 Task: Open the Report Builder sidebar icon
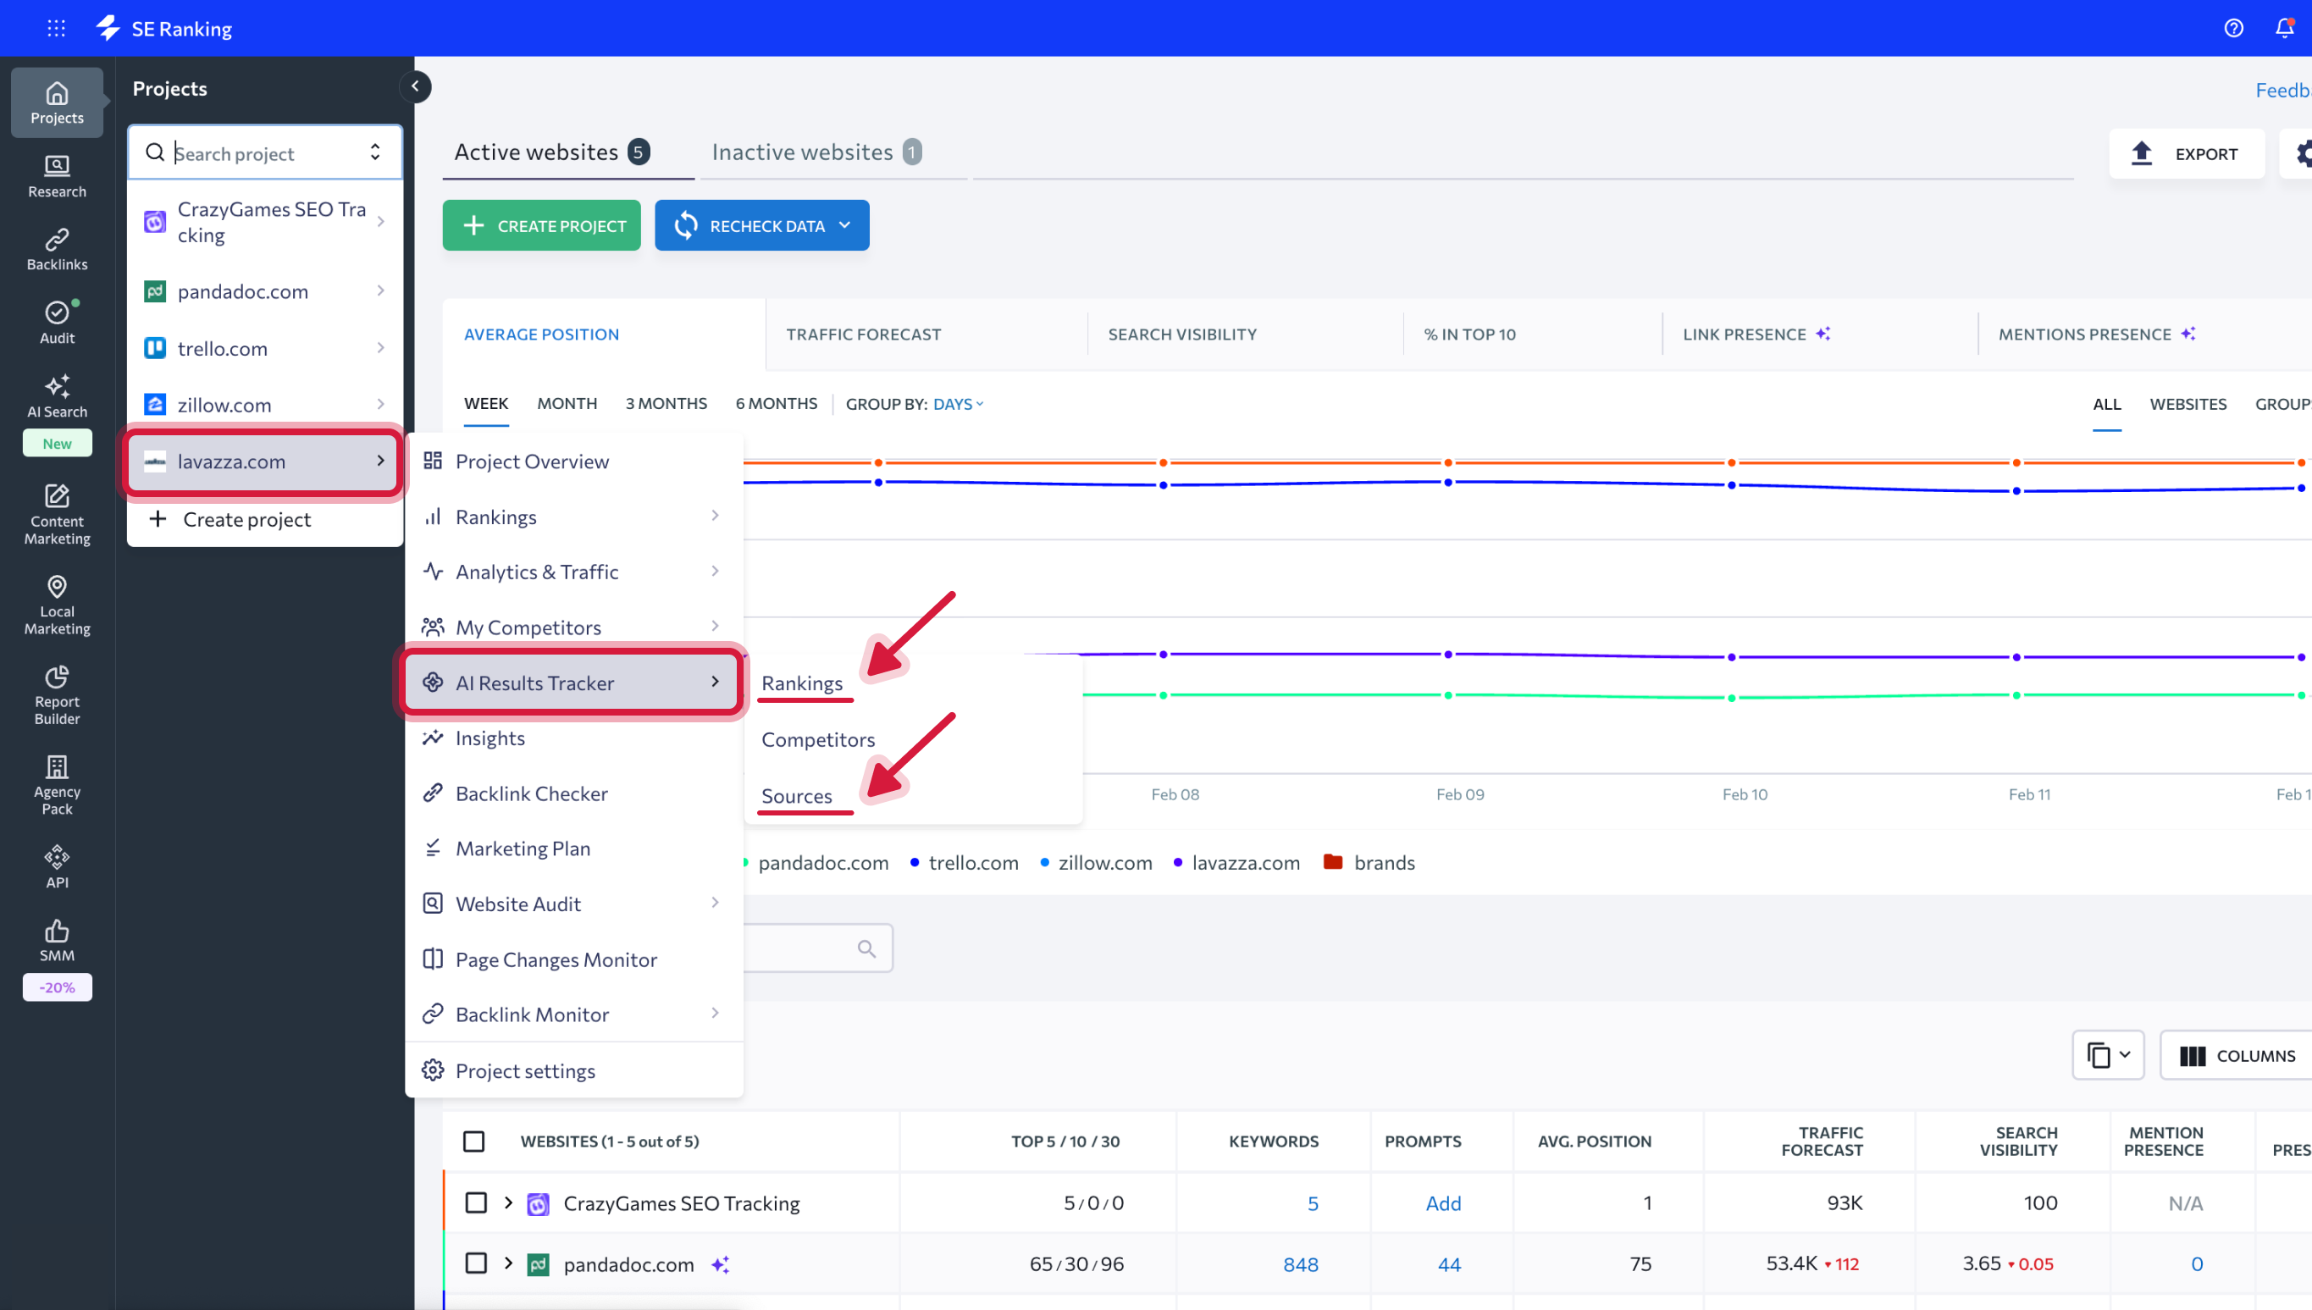tap(57, 694)
